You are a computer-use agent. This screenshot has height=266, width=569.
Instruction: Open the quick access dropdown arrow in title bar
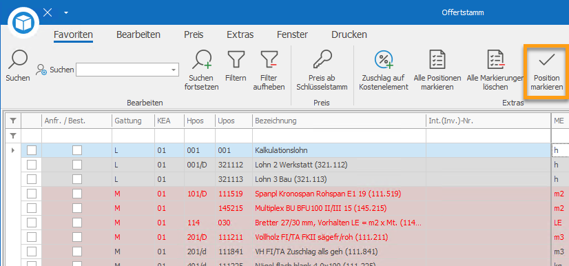(66, 12)
